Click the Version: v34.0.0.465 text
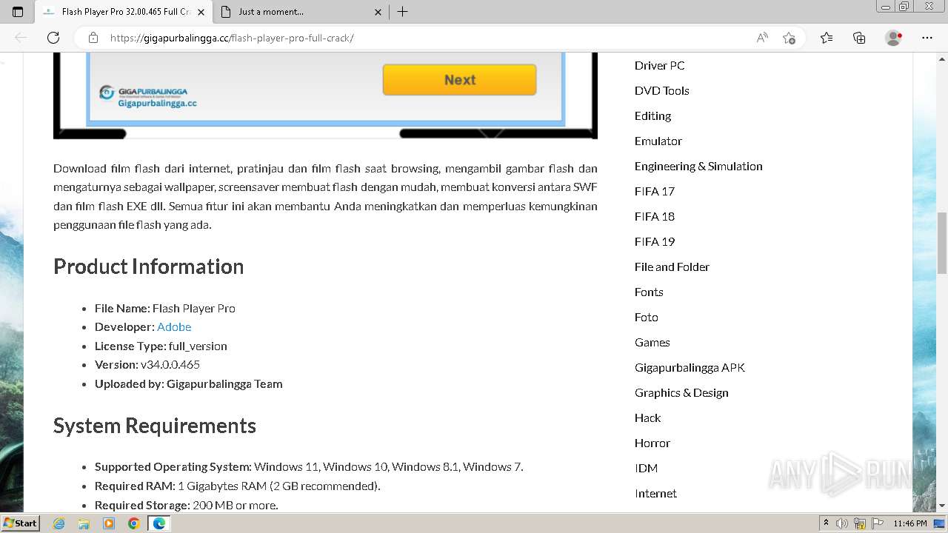The height and width of the screenshot is (533, 948). 147,364
